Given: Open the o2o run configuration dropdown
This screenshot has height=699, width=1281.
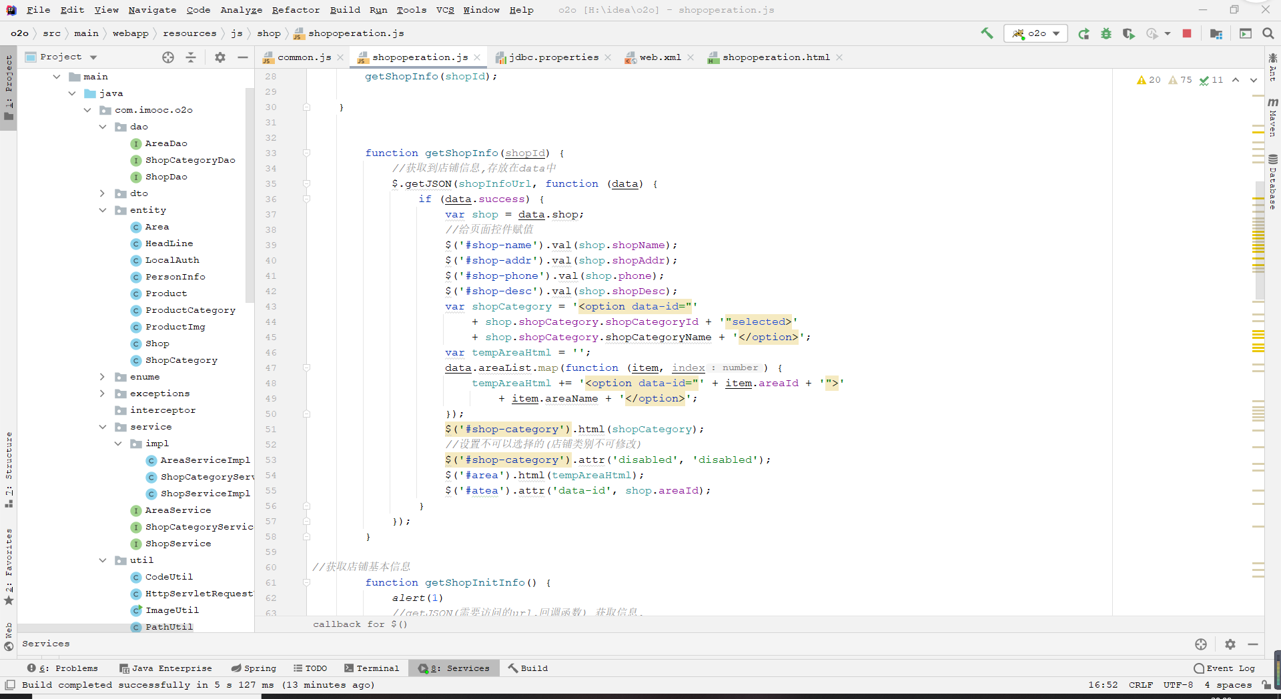Looking at the screenshot, I should [x=1035, y=33].
